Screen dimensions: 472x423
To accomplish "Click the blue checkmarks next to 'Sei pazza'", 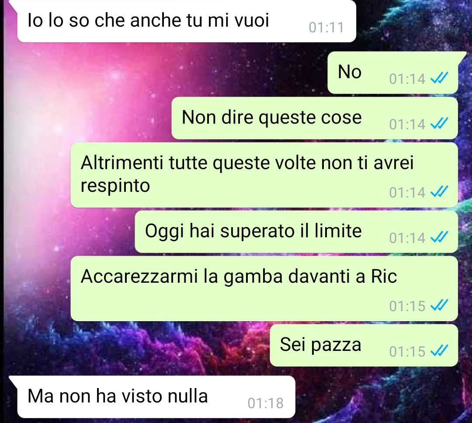I will [440, 351].
